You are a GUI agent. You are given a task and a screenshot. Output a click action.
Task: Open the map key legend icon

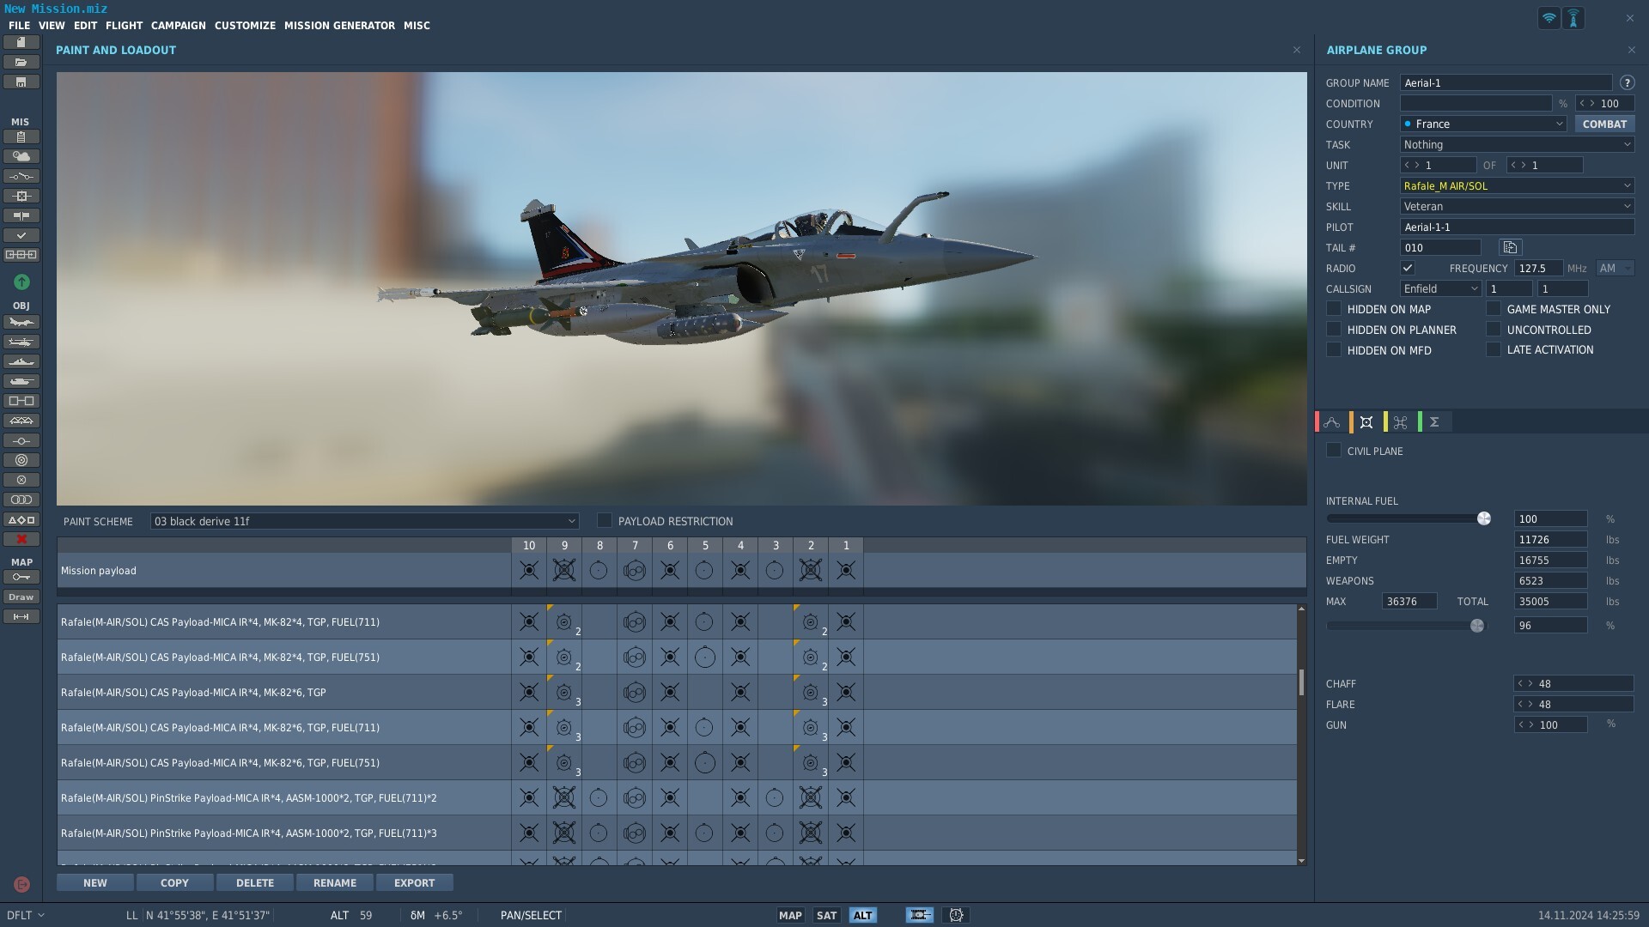point(21,577)
